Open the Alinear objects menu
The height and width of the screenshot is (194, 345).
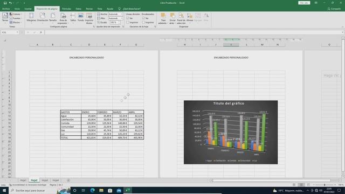pos(190,18)
